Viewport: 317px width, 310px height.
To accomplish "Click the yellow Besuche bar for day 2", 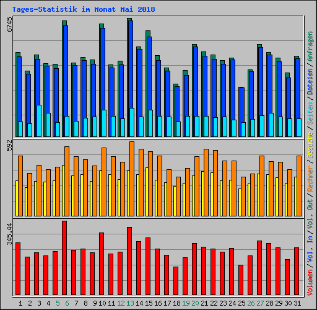I will click(26, 201).
